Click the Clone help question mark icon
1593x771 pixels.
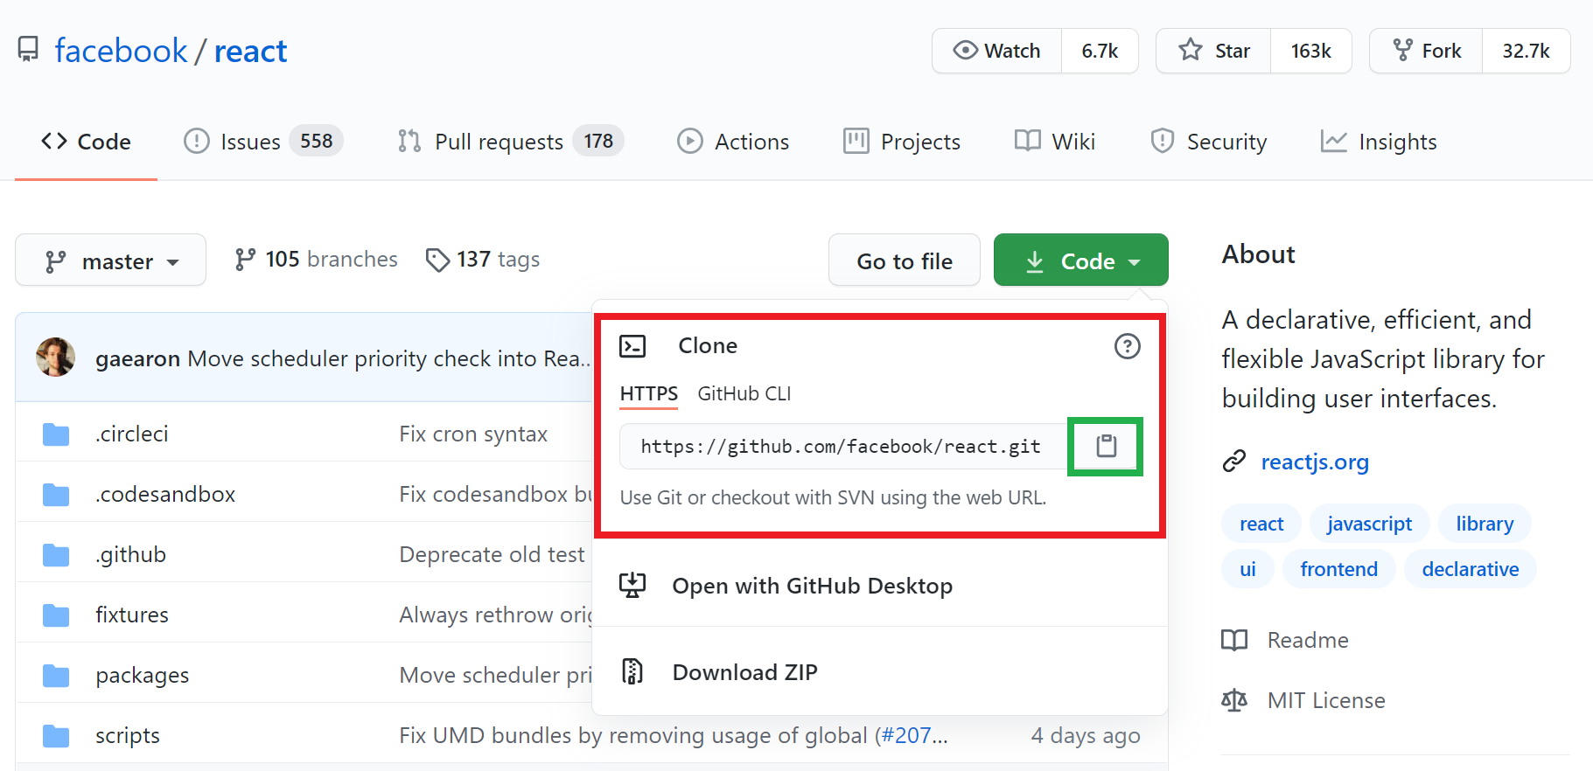click(x=1127, y=346)
